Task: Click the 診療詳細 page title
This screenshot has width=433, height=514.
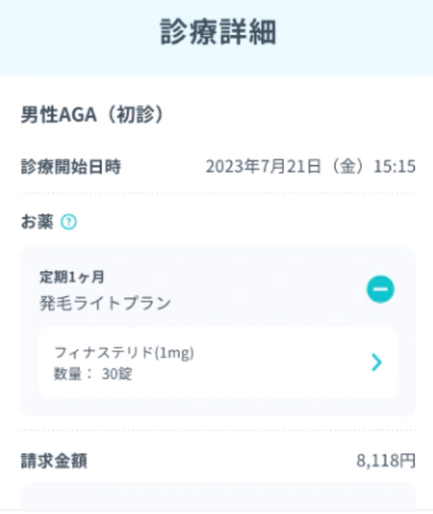Action: tap(218, 32)
